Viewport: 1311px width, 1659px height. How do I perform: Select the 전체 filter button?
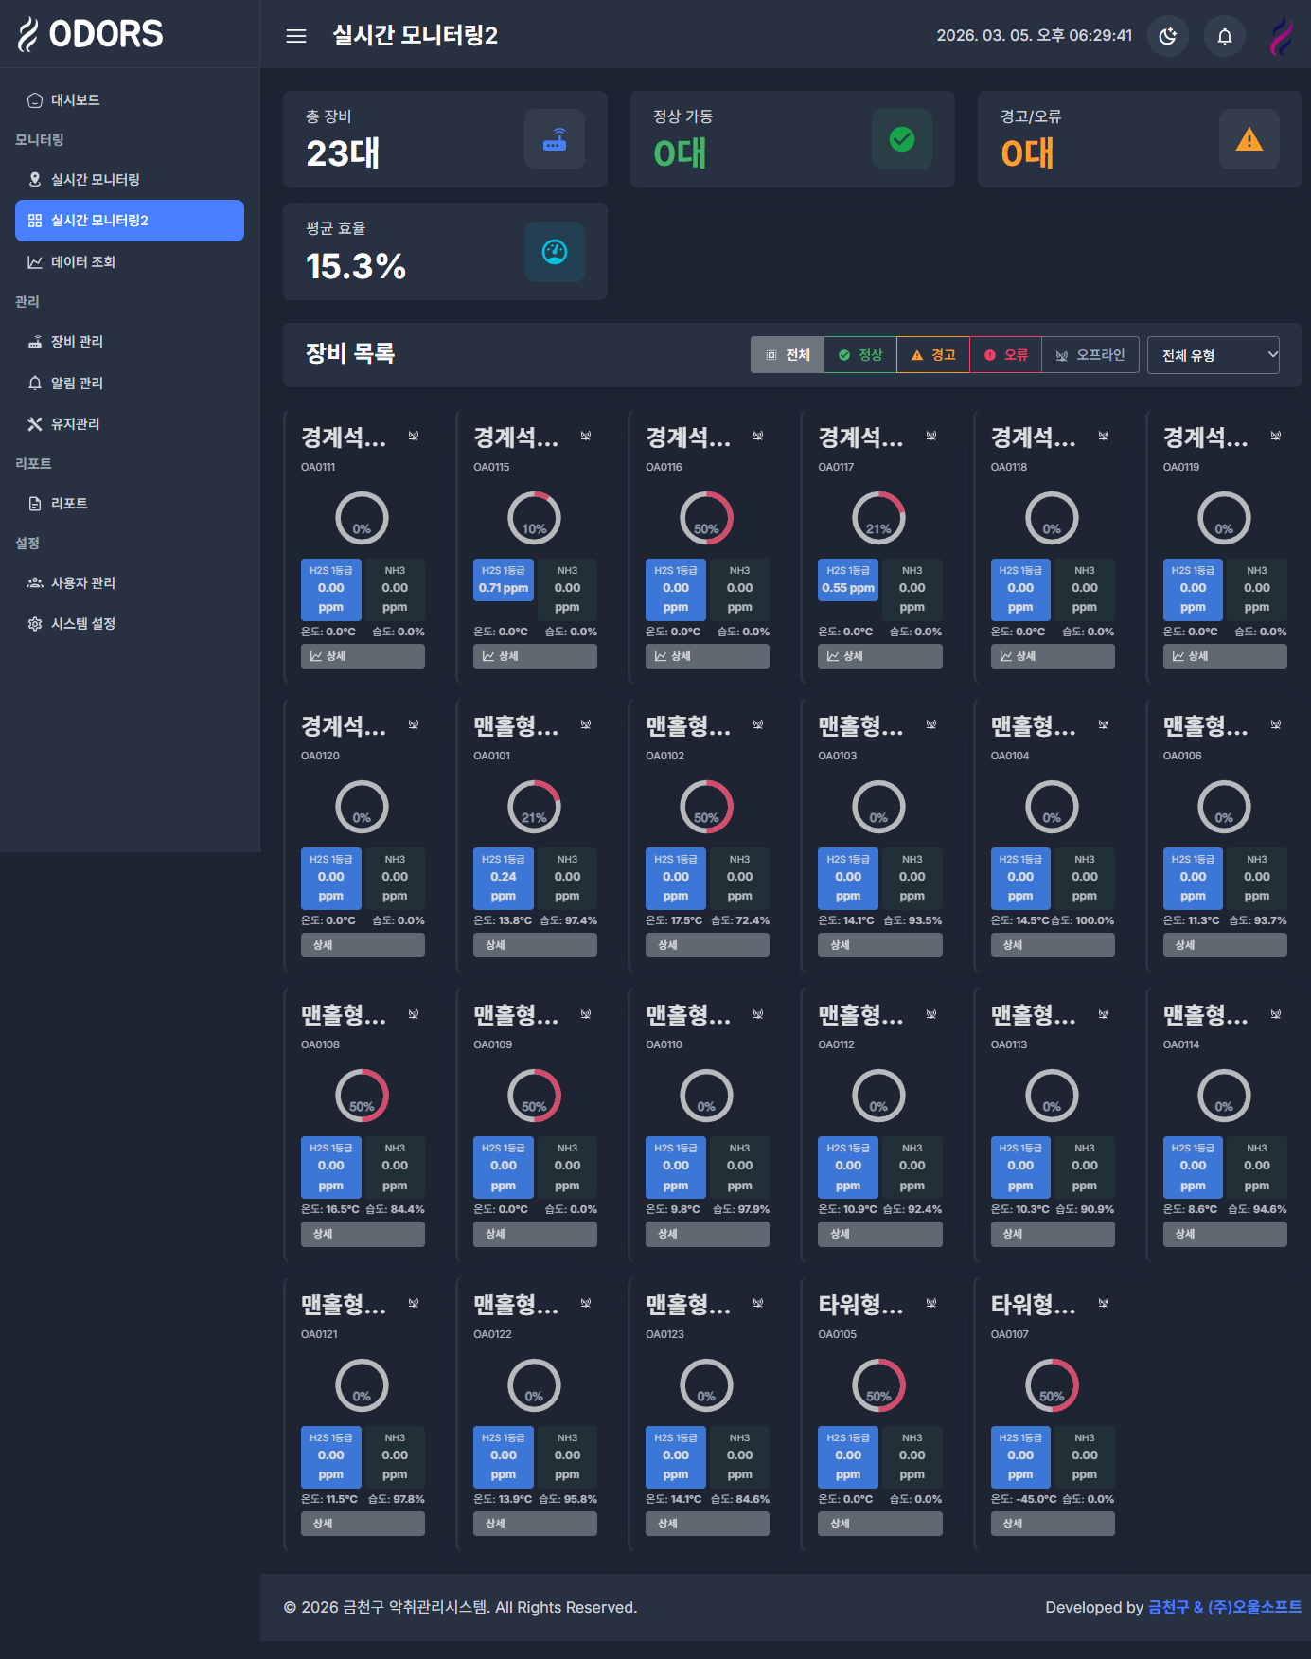pyautogui.click(x=788, y=355)
